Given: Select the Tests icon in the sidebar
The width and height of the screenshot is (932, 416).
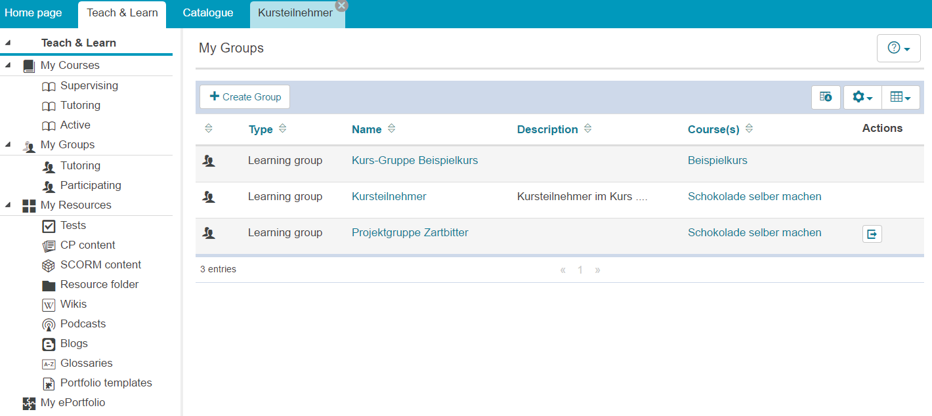Looking at the screenshot, I should 48,225.
